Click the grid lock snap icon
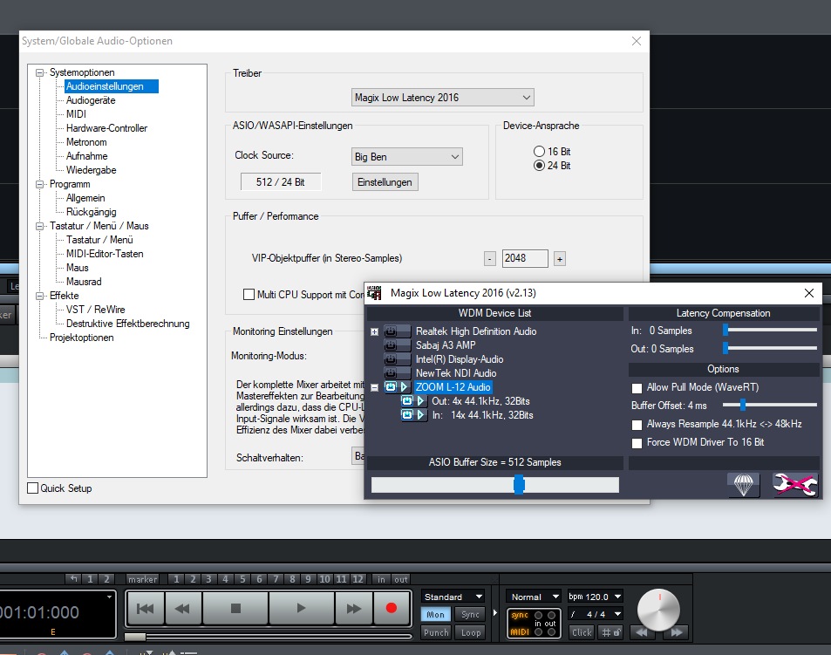This screenshot has height=655, width=831. (x=611, y=632)
